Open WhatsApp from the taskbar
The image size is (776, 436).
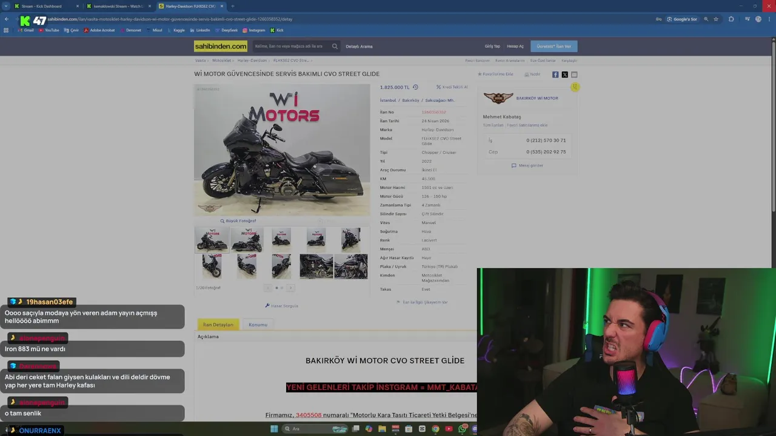click(x=464, y=429)
